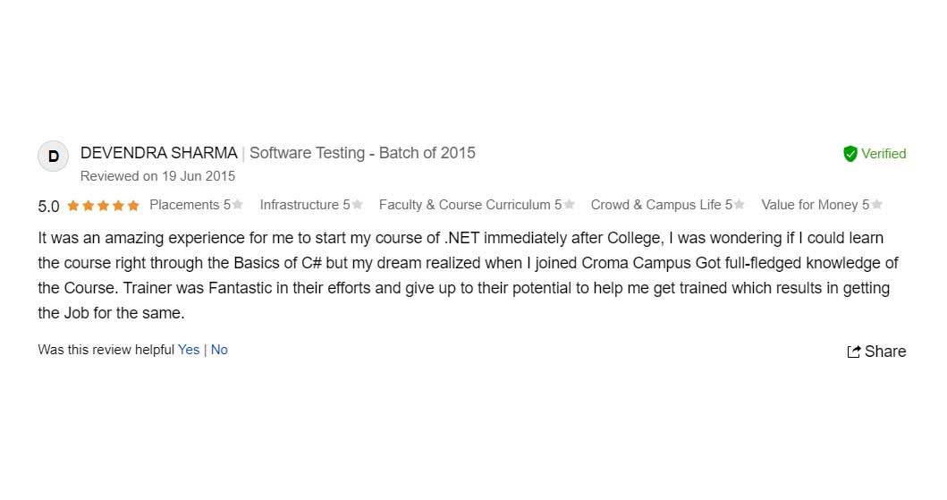Viewport: 947px width, 500px height.
Task: Click the first orange rating star
Action: pos(73,206)
